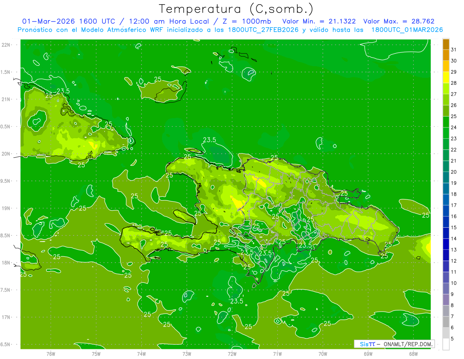Click the legend value "12"
The width and height of the screenshot is (464, 359).
[454, 261]
